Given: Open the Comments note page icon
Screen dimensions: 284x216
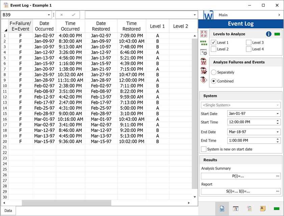Looking at the screenshot, I should click(x=263, y=209).
